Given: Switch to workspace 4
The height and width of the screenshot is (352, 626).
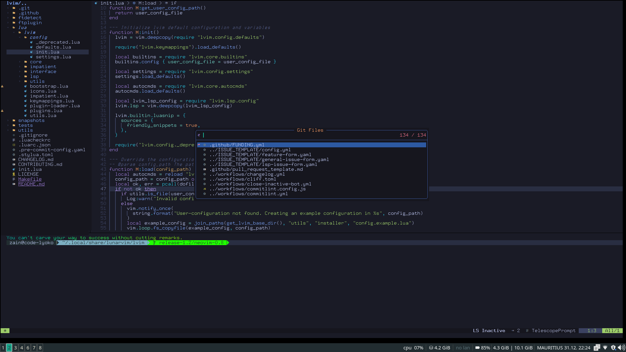Looking at the screenshot, I should point(22,348).
